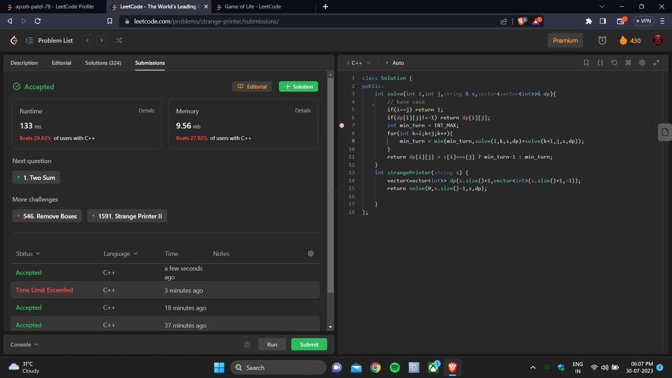Reset code to default with the undo icon
Image resolution: width=672 pixels, height=378 pixels.
pyautogui.click(x=614, y=63)
